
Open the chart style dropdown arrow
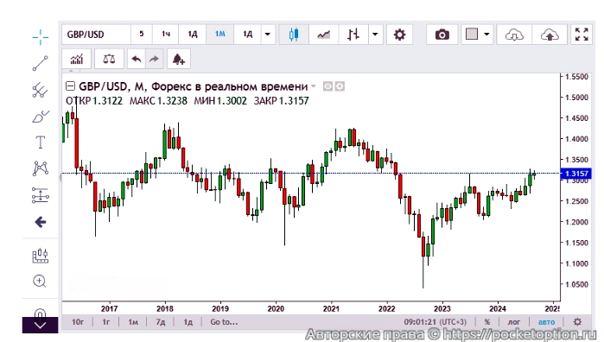click(x=375, y=35)
